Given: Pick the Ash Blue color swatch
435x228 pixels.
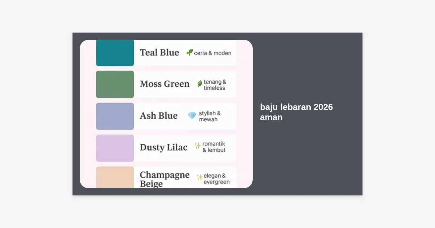Looking at the screenshot, I should (x=115, y=116).
